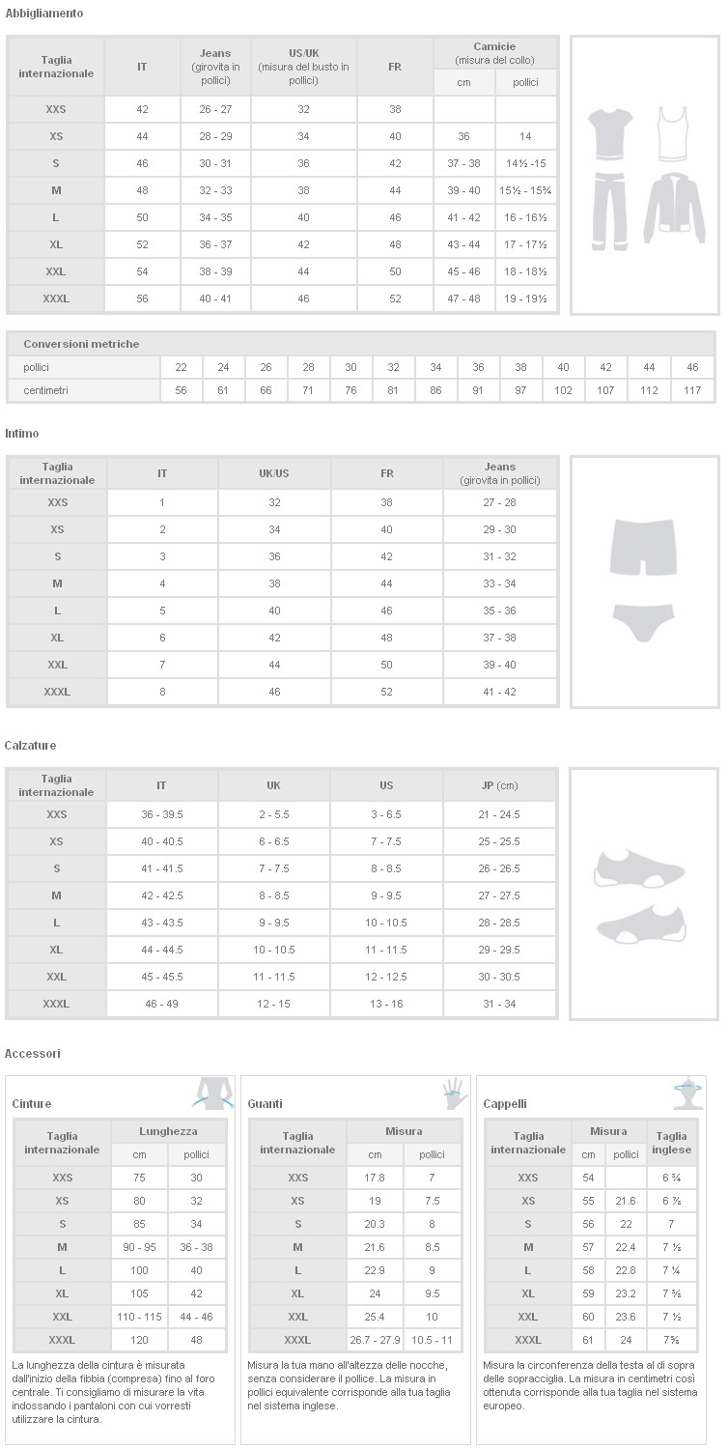Click the Cinture panel title
This screenshot has width=728, height=1449.
click(x=32, y=1103)
